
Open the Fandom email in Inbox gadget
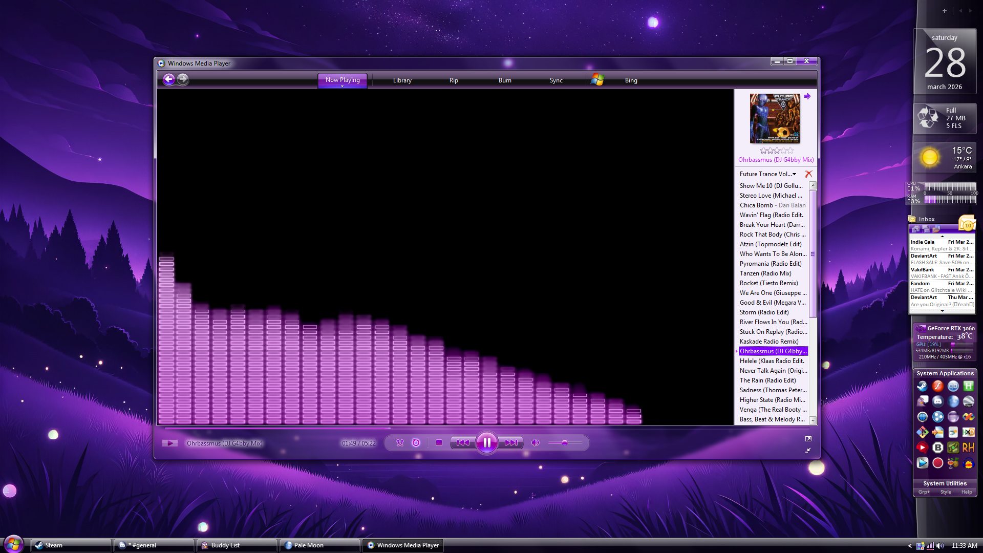coord(942,287)
